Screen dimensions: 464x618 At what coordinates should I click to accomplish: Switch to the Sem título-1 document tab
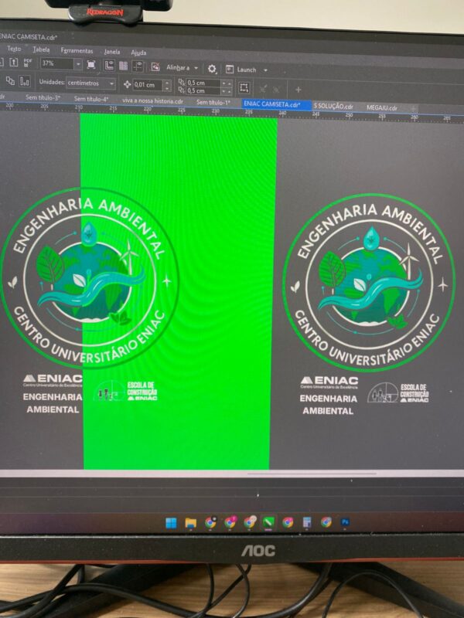(213, 103)
